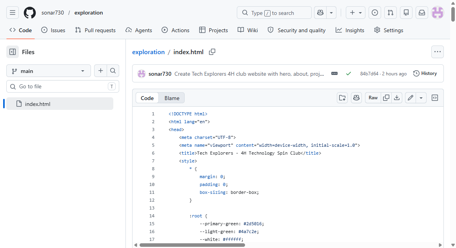This screenshot has width=456, height=248.
Task: Open the Actions tab
Action: click(175, 30)
